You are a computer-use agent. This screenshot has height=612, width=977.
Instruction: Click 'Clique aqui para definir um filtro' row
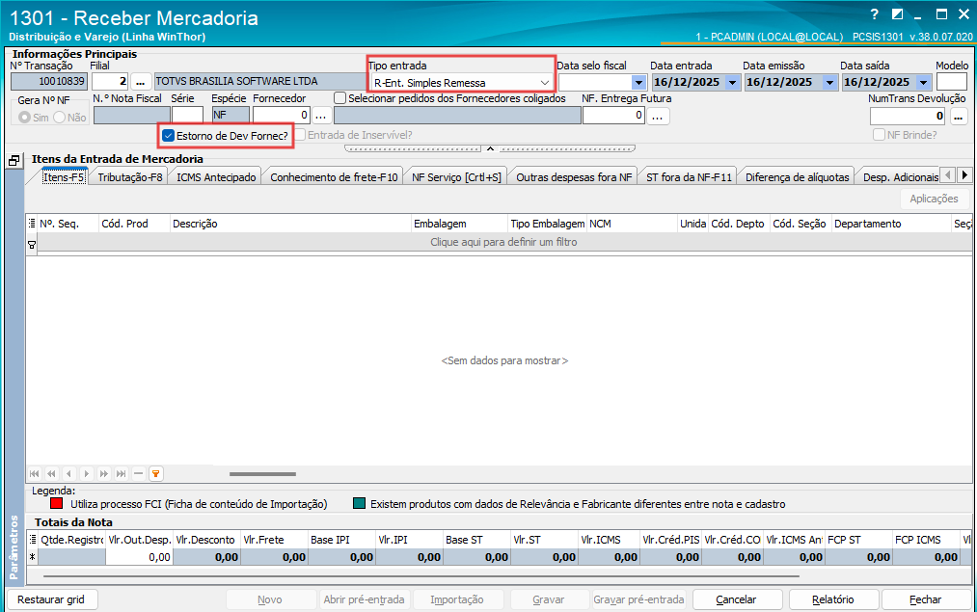tap(504, 242)
